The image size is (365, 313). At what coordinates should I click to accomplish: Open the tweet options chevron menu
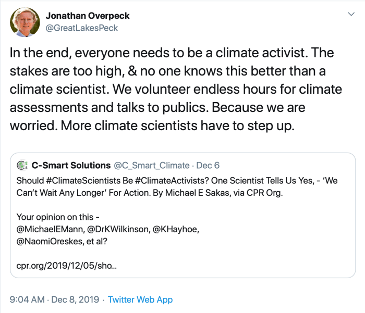[351, 15]
